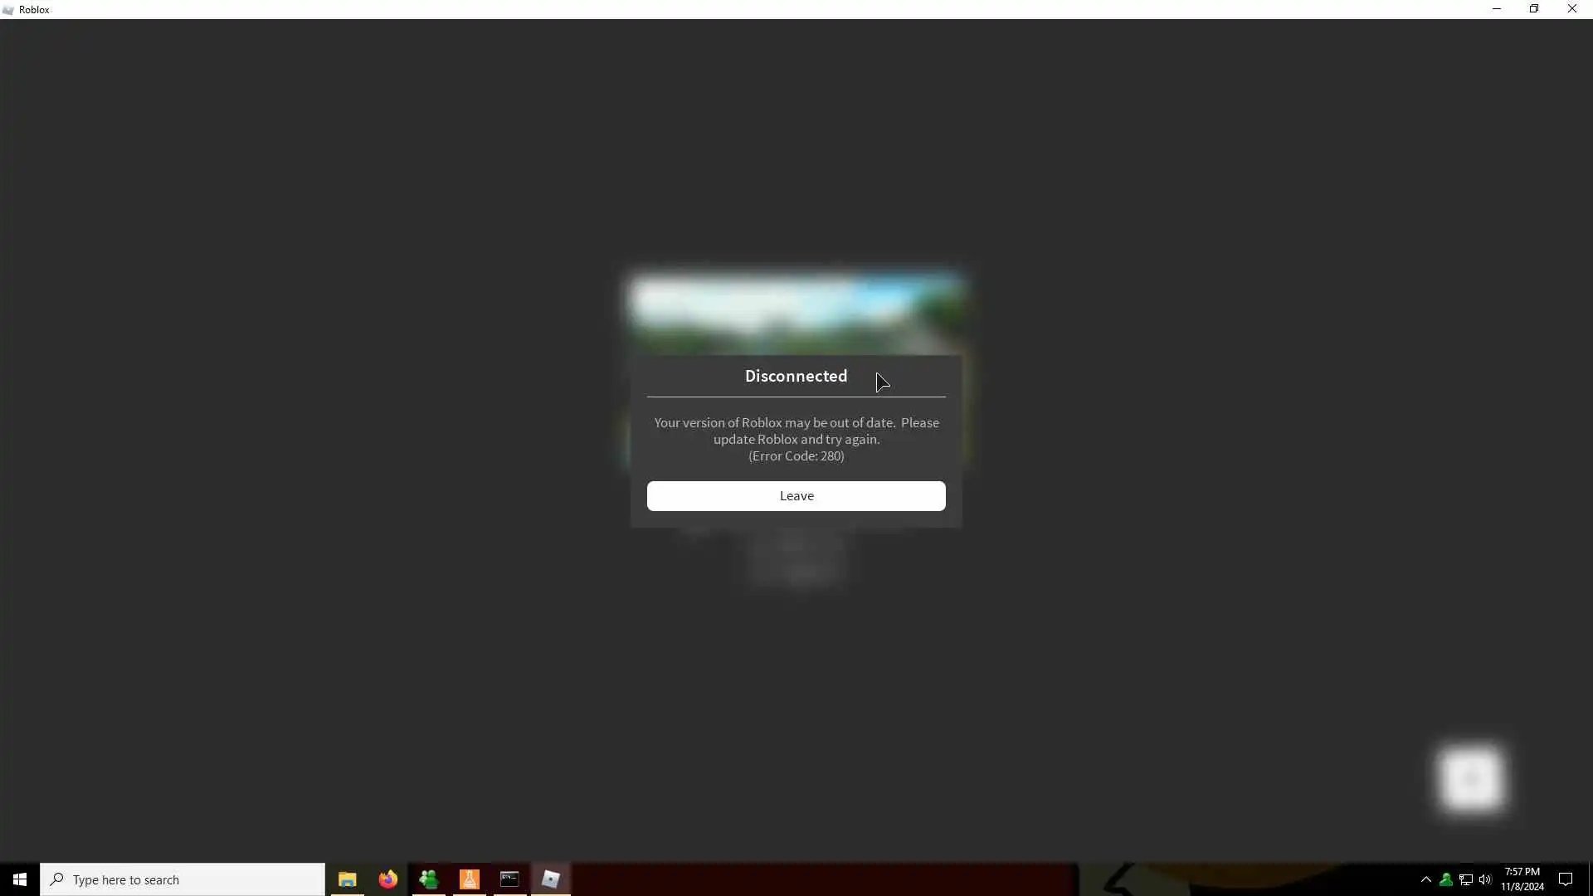Restore down the Roblox window
Image resolution: width=1593 pixels, height=896 pixels.
(x=1534, y=9)
